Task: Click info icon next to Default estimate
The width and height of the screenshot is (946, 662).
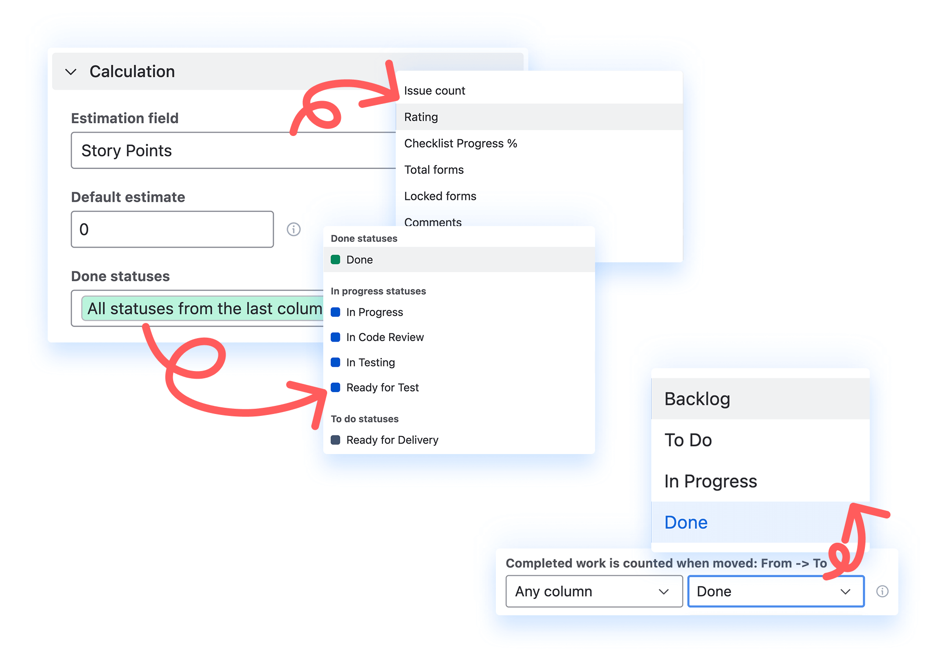Action: [294, 229]
